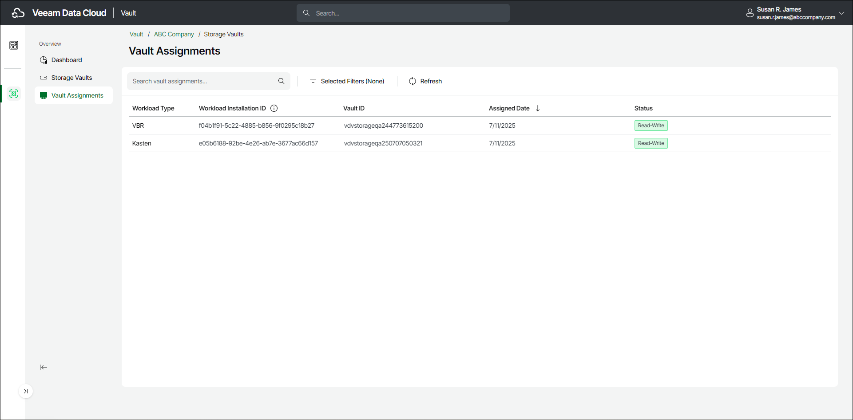Click the magnifier icon in vault assignments search
853x420 pixels.
click(x=282, y=81)
